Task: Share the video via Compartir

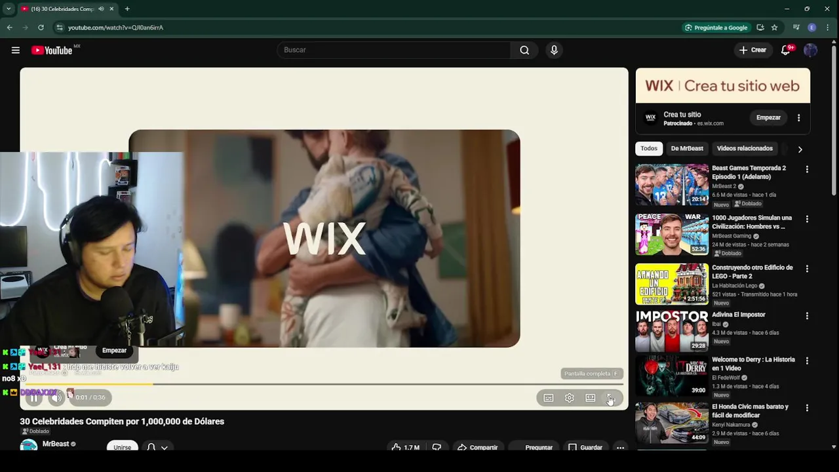Action: [x=477, y=447]
